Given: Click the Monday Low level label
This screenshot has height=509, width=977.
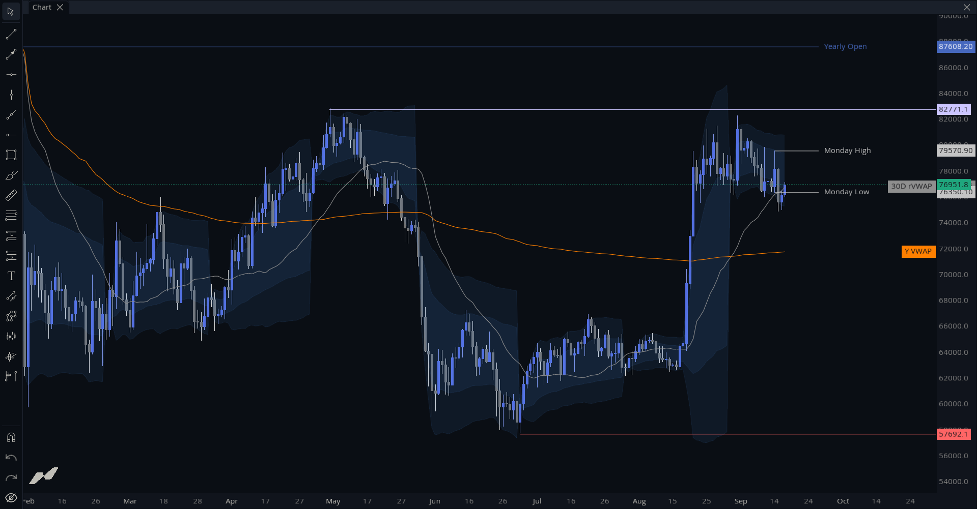Looking at the screenshot, I should pyautogui.click(x=847, y=192).
